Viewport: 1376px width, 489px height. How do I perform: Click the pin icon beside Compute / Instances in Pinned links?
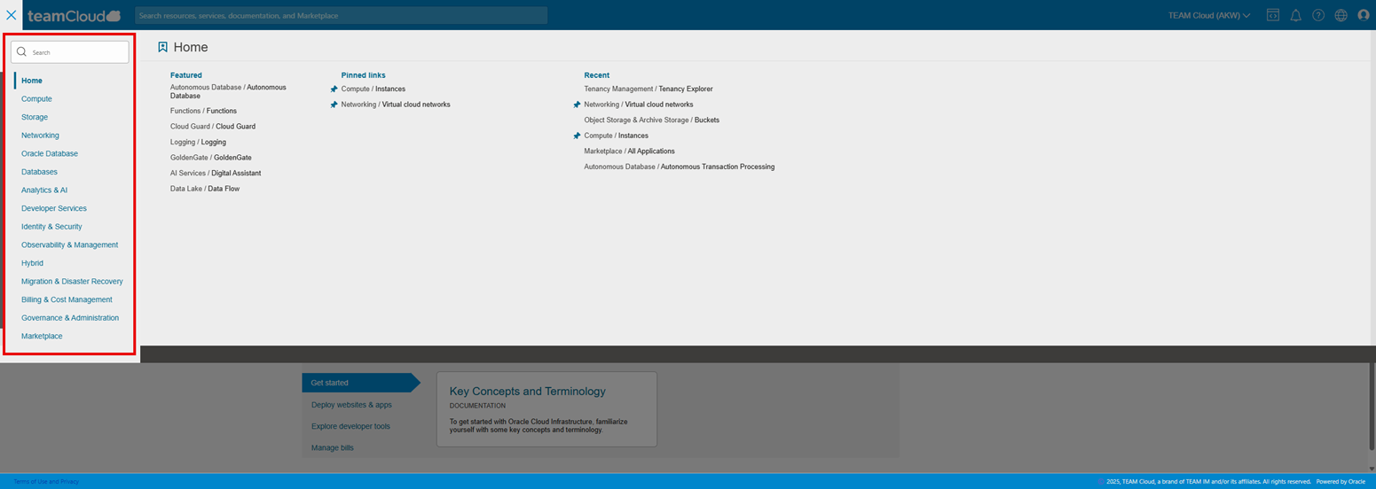(334, 89)
